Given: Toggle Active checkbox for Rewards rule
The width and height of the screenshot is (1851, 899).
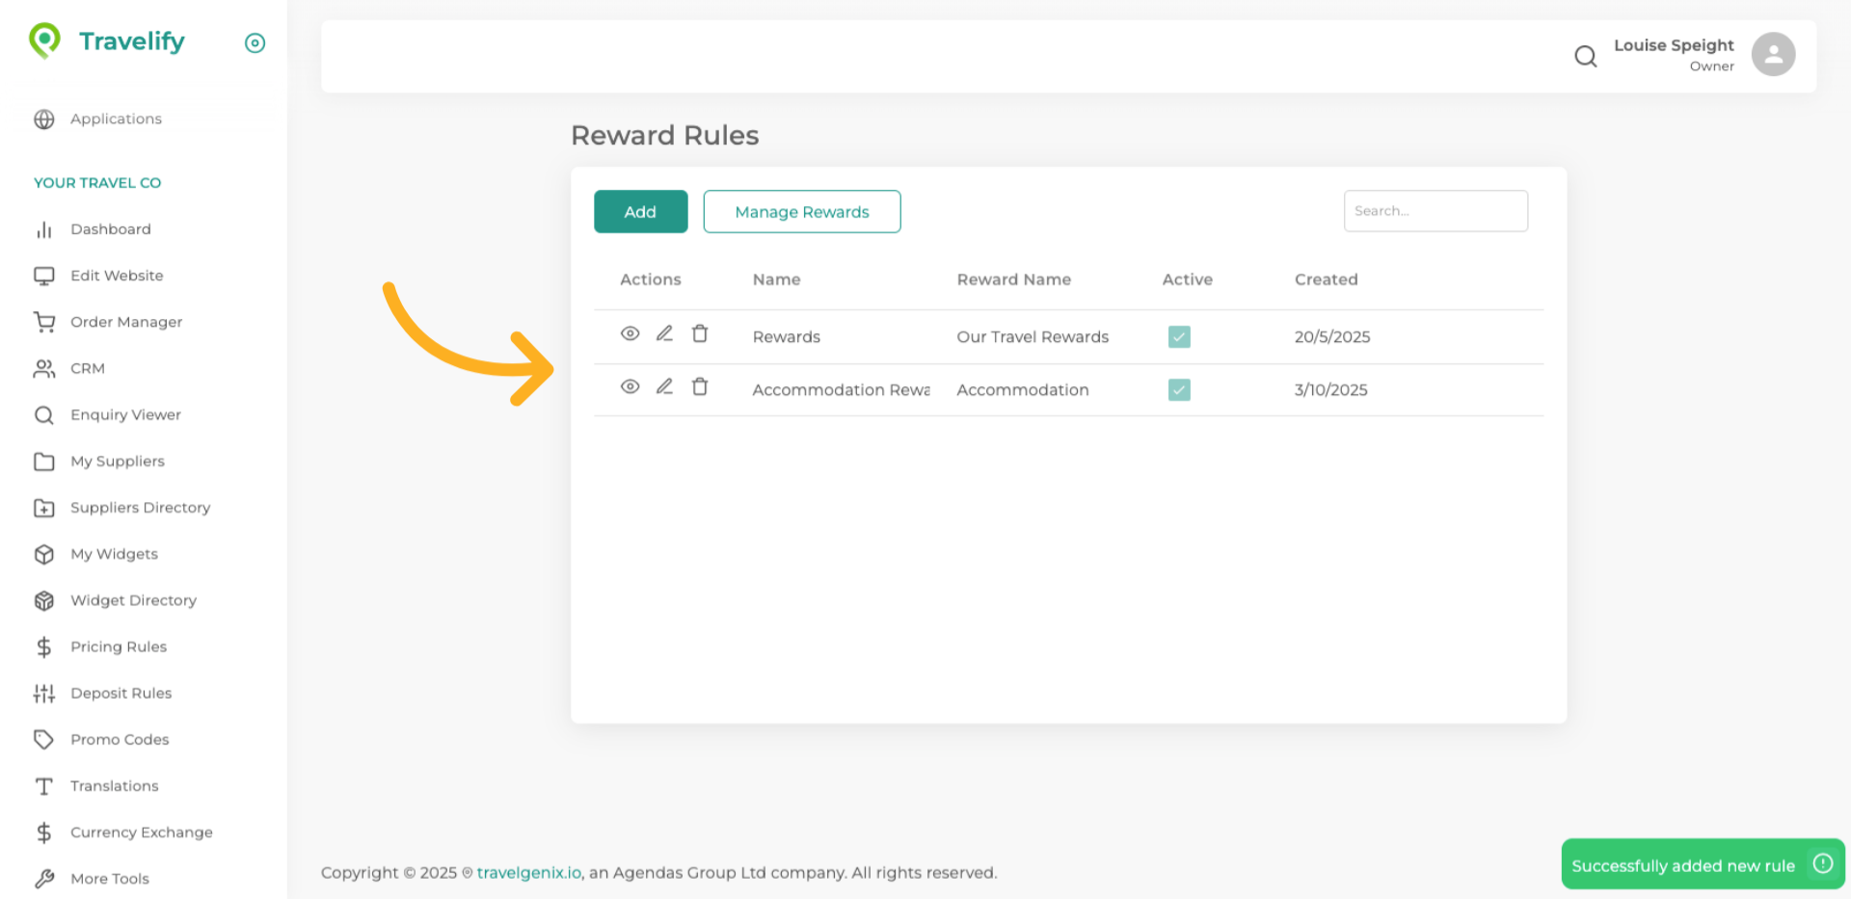Looking at the screenshot, I should (x=1178, y=336).
